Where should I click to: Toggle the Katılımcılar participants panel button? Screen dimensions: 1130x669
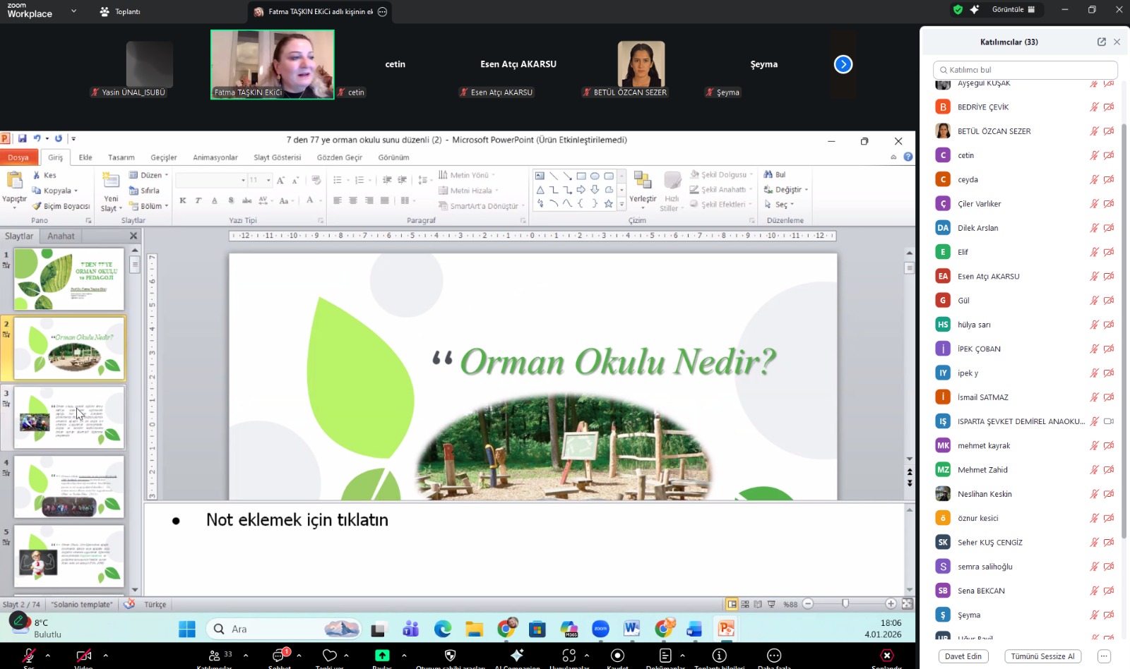pos(214,656)
